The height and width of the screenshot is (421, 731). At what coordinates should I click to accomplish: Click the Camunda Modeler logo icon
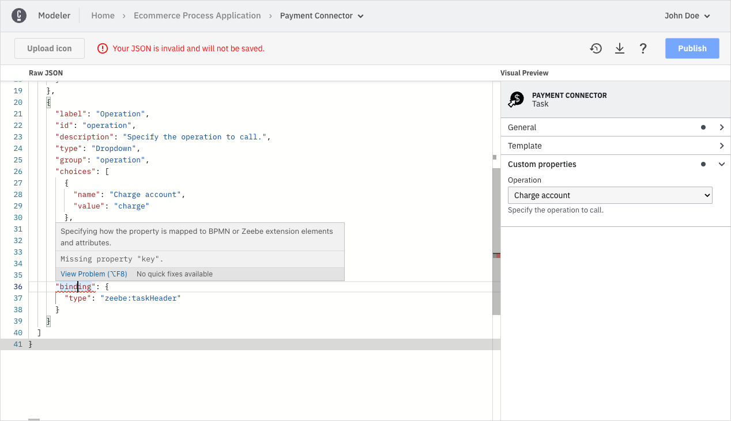[19, 15]
